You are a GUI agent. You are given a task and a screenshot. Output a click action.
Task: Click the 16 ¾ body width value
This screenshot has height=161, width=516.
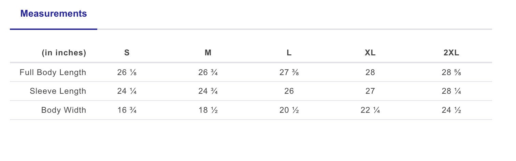pos(127,110)
